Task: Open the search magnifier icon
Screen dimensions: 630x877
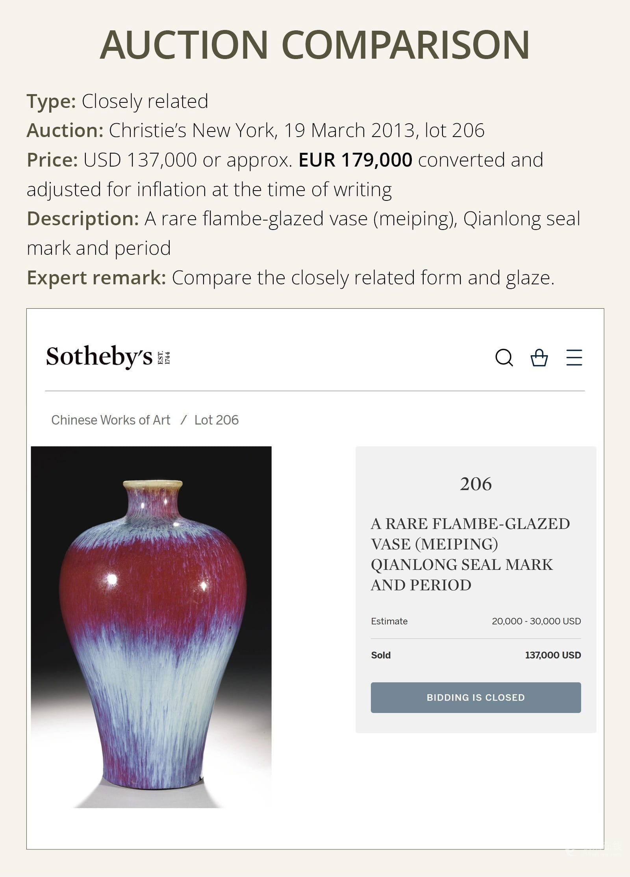Action: click(x=504, y=358)
